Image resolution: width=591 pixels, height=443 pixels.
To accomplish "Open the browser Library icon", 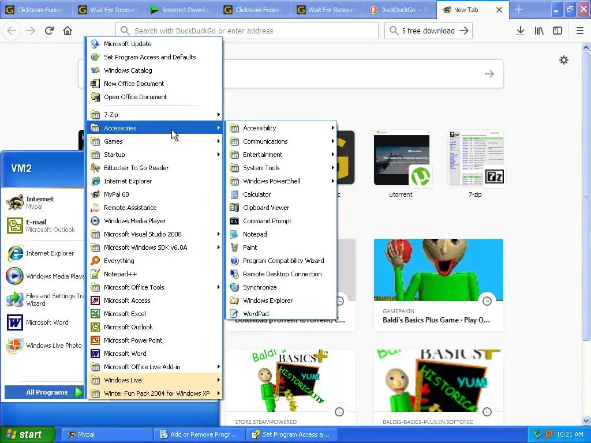I will [539, 31].
